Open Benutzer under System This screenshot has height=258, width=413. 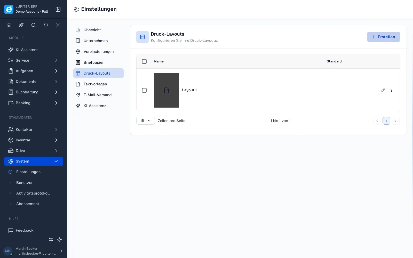pos(34,183)
